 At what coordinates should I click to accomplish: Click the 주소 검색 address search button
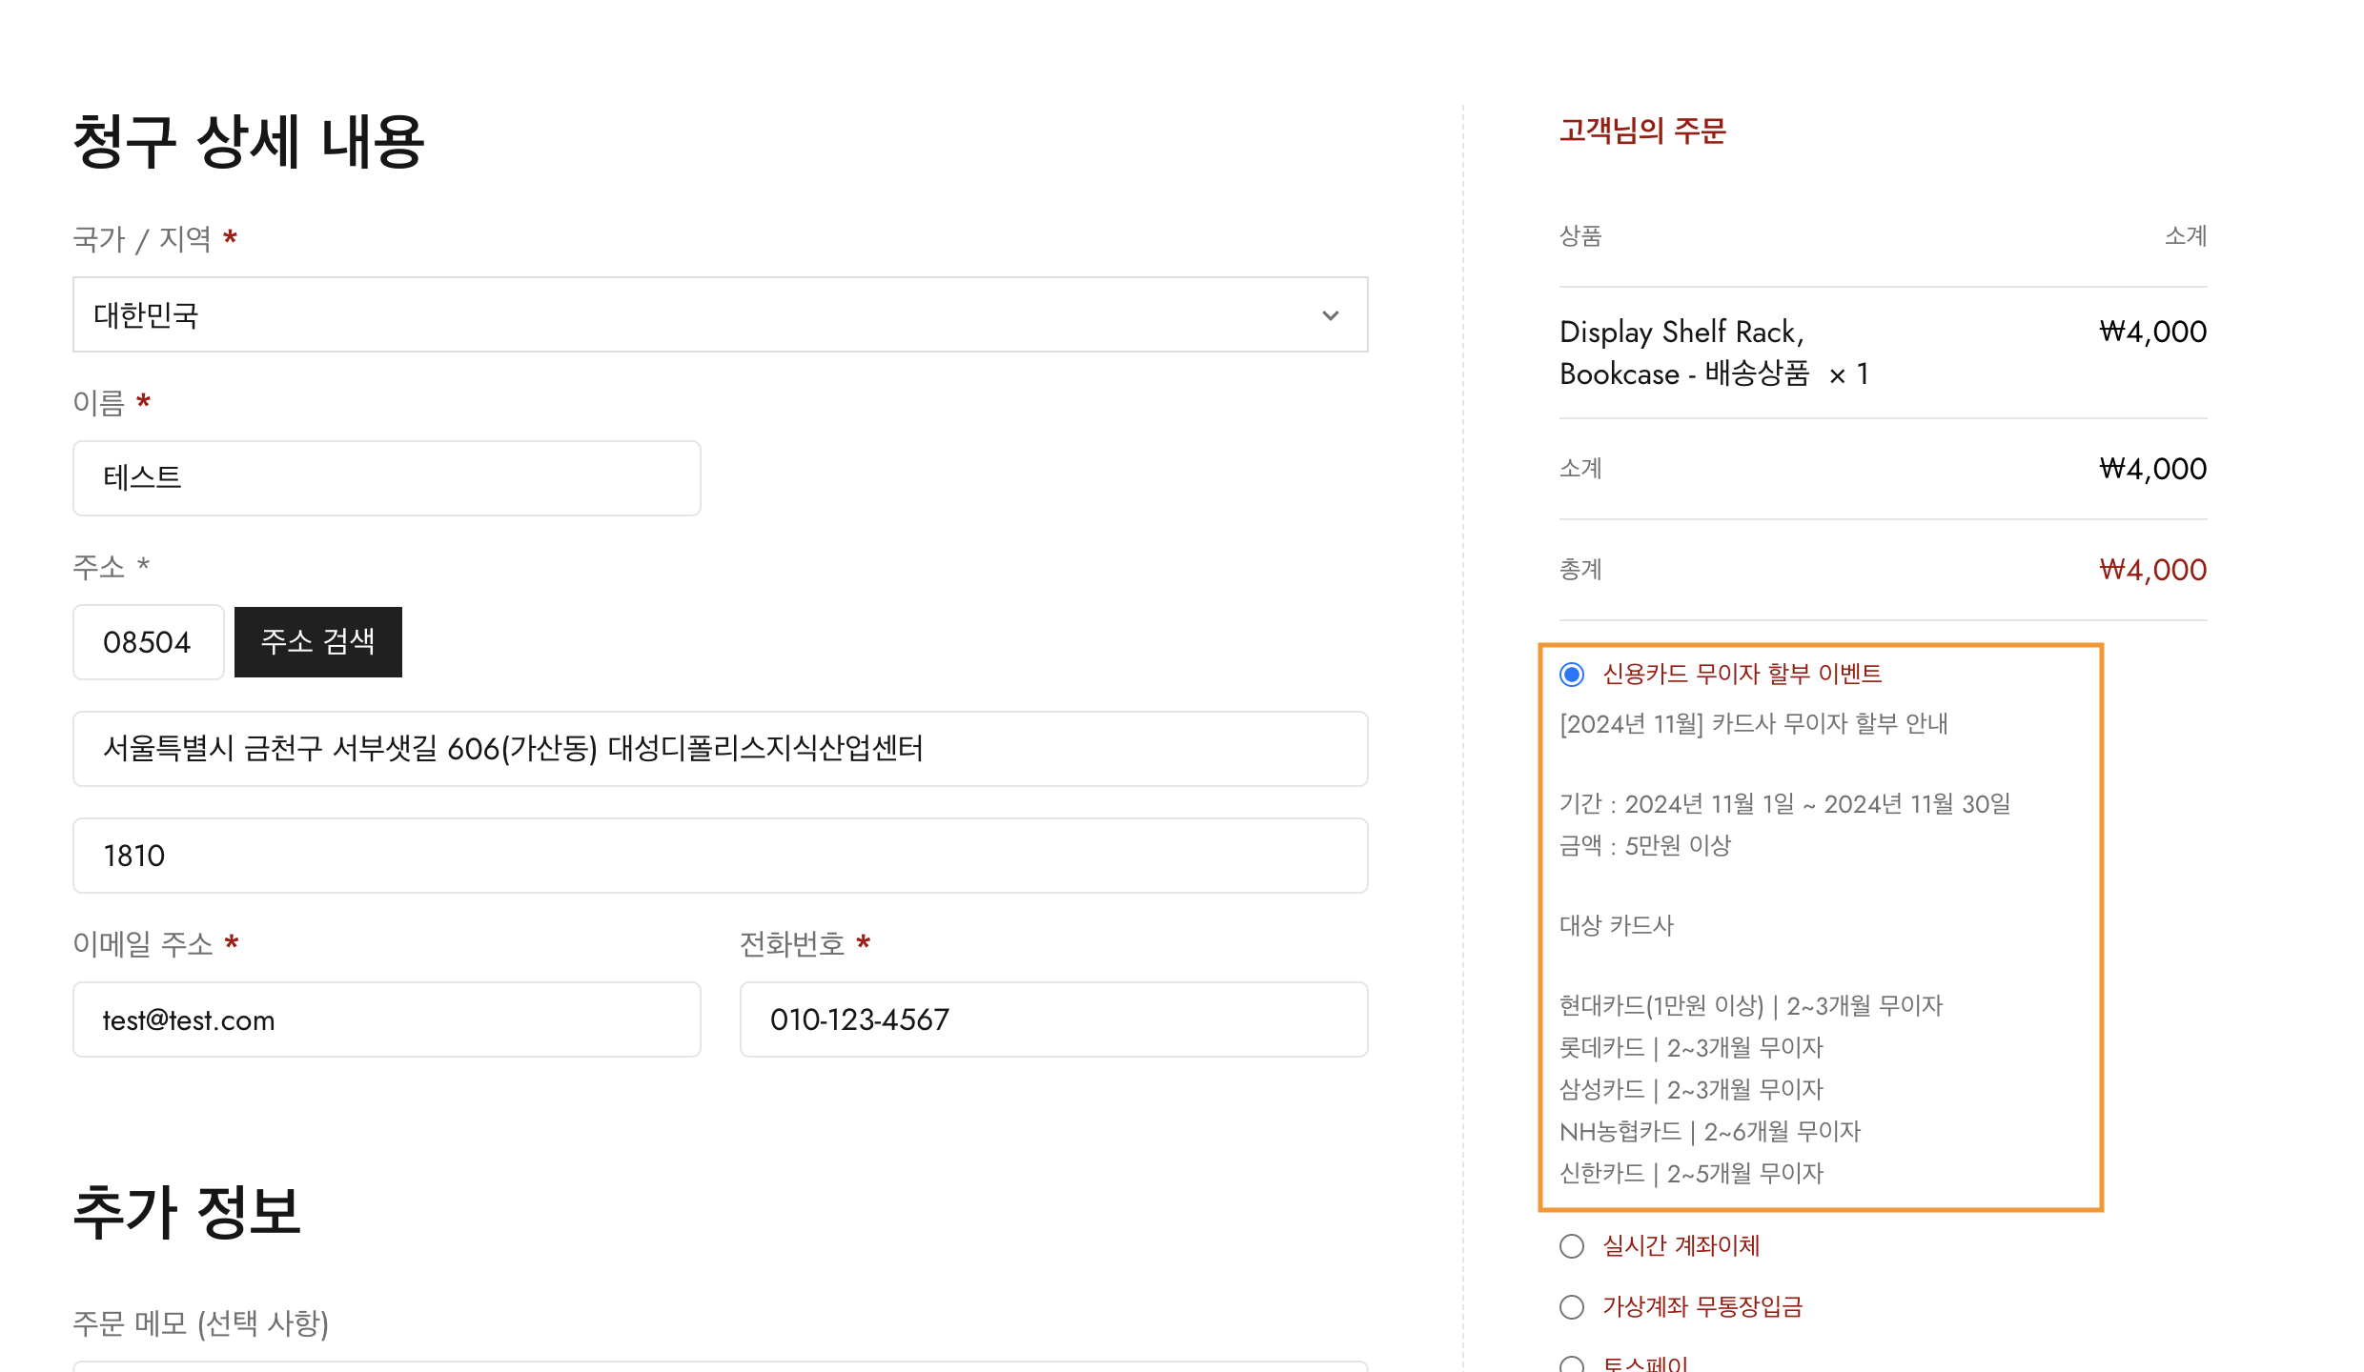click(317, 641)
